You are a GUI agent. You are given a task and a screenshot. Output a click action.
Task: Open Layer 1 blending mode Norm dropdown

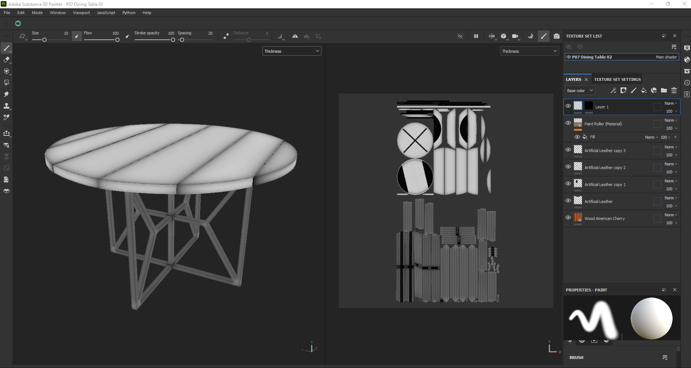coord(671,103)
